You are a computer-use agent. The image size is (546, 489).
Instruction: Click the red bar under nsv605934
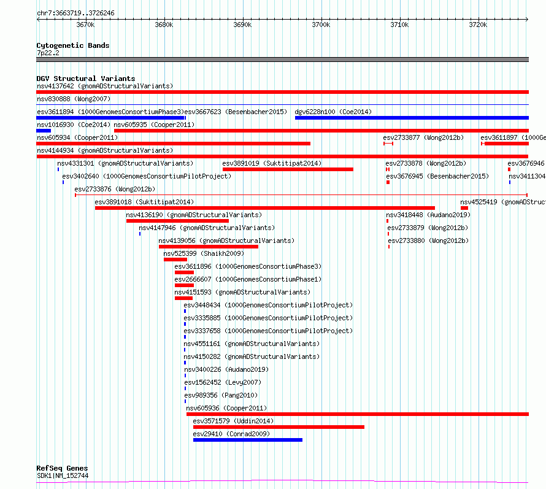(174, 144)
